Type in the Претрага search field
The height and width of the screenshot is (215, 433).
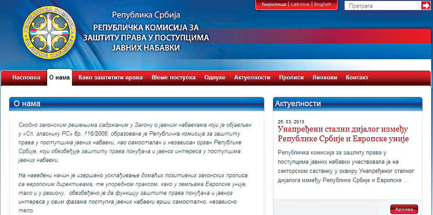pyautogui.click(x=382, y=6)
